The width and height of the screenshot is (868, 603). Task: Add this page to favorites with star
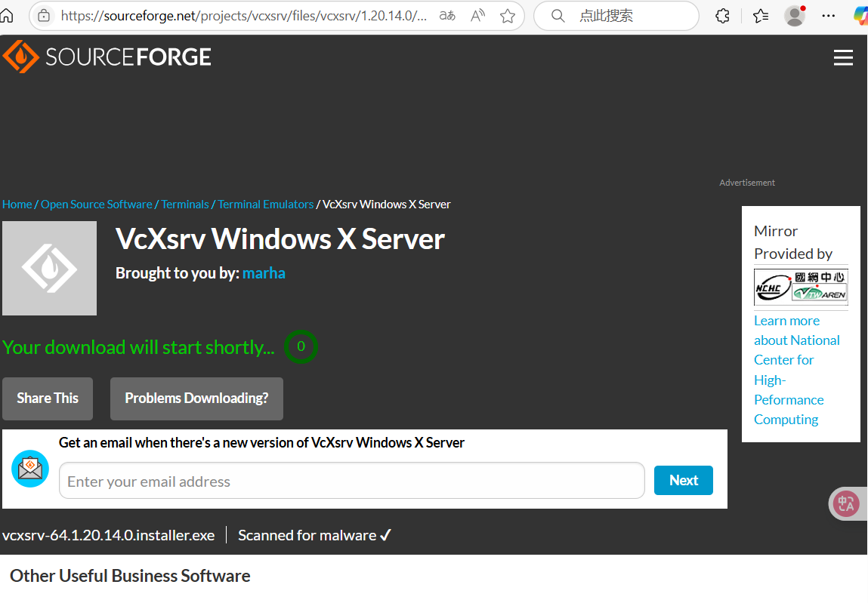click(508, 15)
